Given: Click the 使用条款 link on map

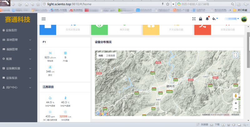Looking at the screenshot, I should 235,115.
